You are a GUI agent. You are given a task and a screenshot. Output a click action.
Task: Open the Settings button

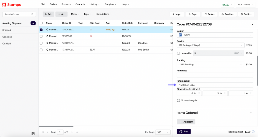(246, 14)
